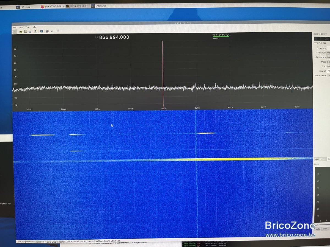The height and width of the screenshot is (247, 330).
Task: Open the Mode demodulator dropdown
Action: point(328,62)
